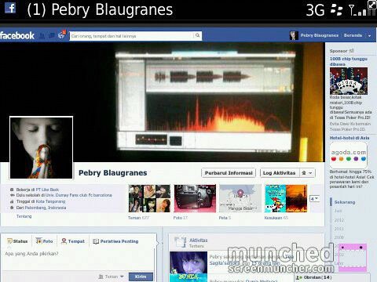
Task: Open Pebry Blaugranes avatar in top bar
Action: point(294,35)
